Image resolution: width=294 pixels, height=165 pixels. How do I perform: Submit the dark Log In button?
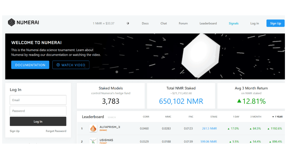pyautogui.click(x=38, y=122)
